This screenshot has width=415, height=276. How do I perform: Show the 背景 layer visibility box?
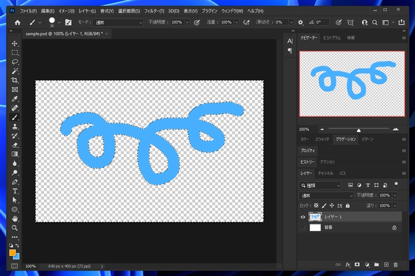pyautogui.click(x=303, y=228)
